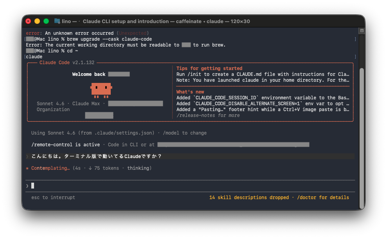Click the '/release-notes for more' text

pos(208,115)
